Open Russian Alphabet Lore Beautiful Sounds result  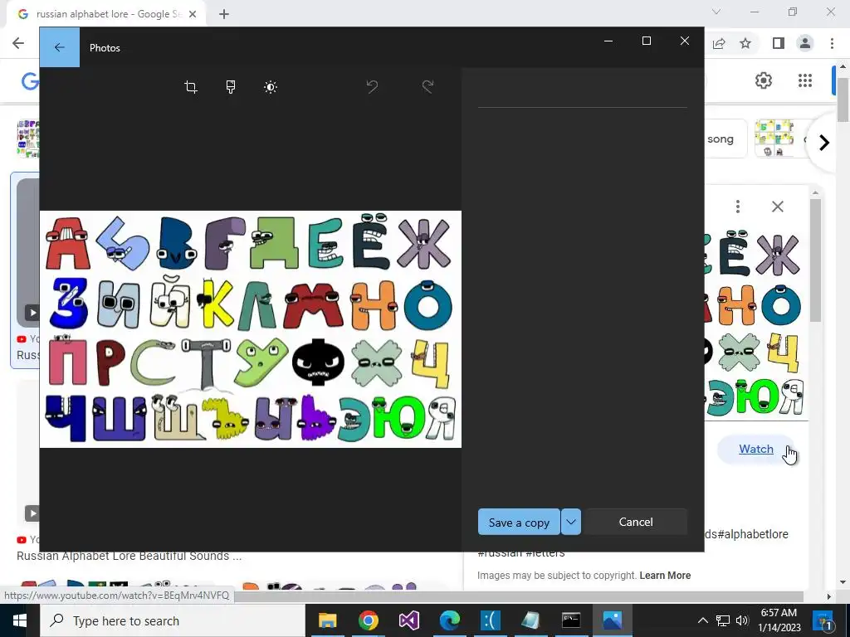click(x=129, y=556)
